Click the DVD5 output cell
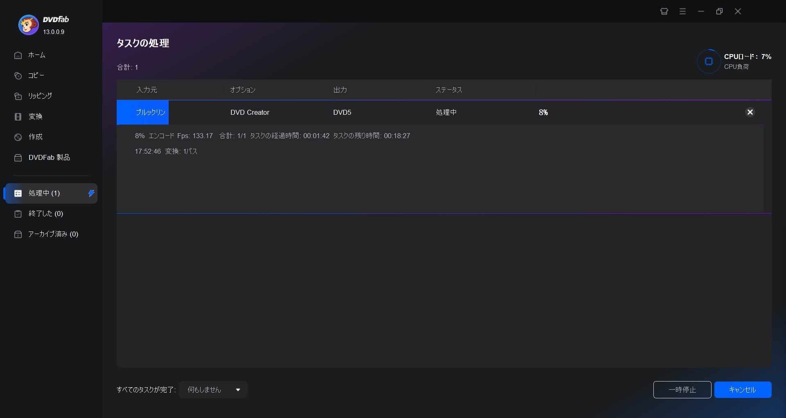Image resolution: width=786 pixels, height=418 pixels. (x=342, y=112)
